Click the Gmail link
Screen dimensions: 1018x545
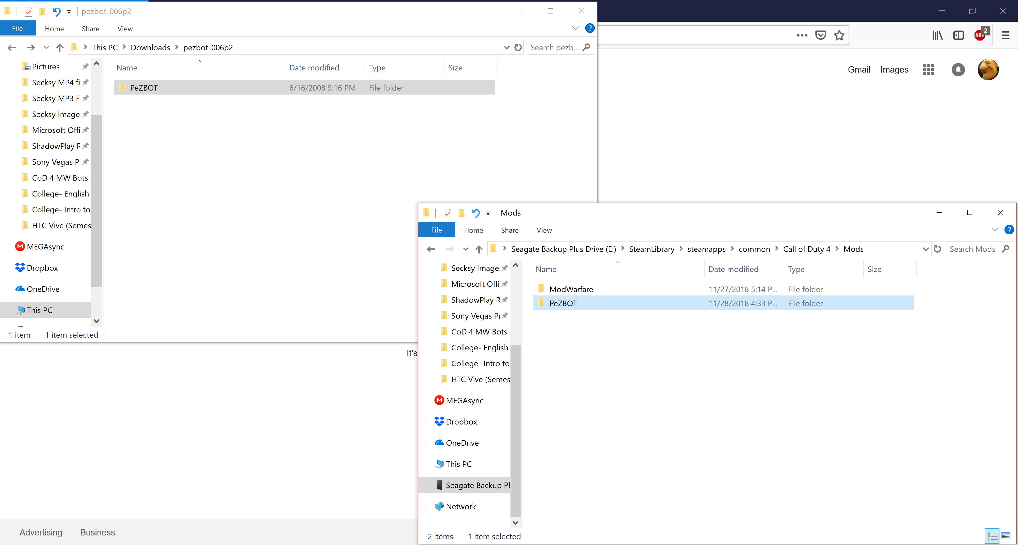pos(859,69)
